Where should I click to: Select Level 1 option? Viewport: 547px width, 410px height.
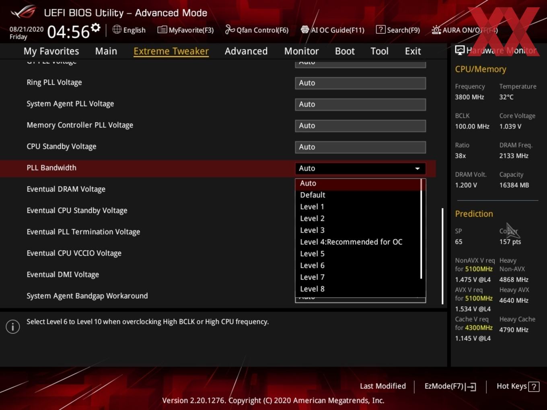[x=358, y=207]
